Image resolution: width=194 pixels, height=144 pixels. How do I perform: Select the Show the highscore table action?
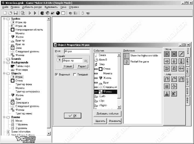point(142,56)
